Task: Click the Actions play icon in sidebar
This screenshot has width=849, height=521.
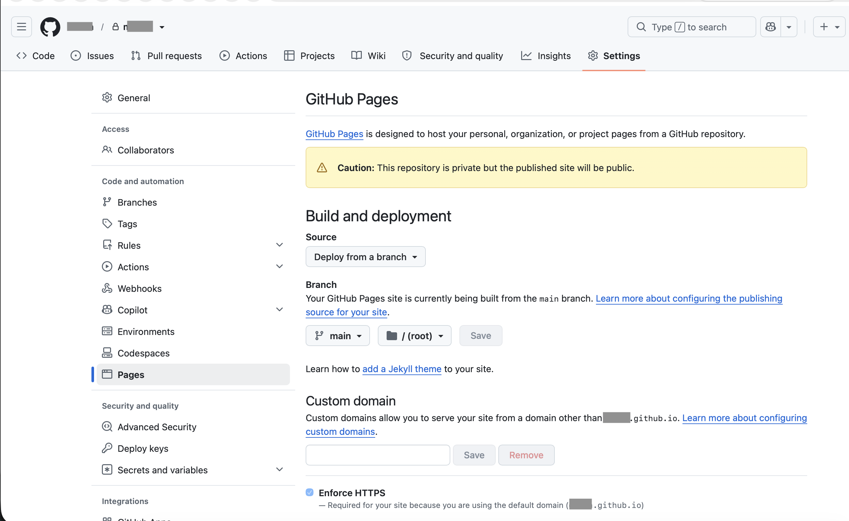Action: coord(107,266)
